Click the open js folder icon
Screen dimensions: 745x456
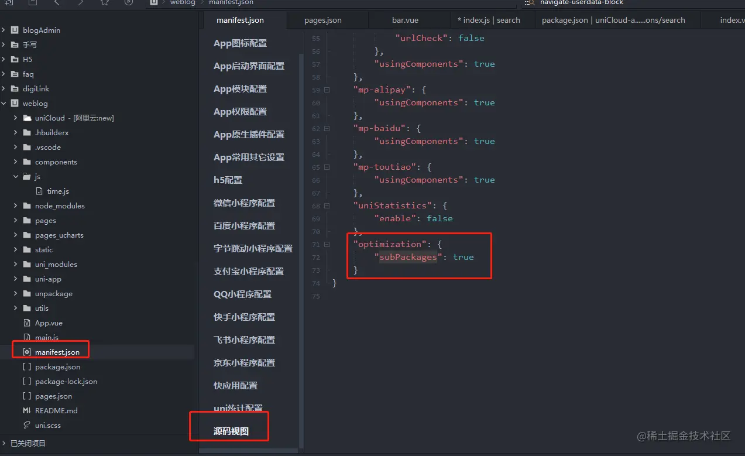tap(27, 176)
